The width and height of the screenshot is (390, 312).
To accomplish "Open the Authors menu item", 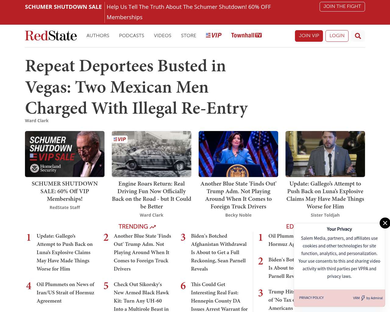I will [98, 36].
